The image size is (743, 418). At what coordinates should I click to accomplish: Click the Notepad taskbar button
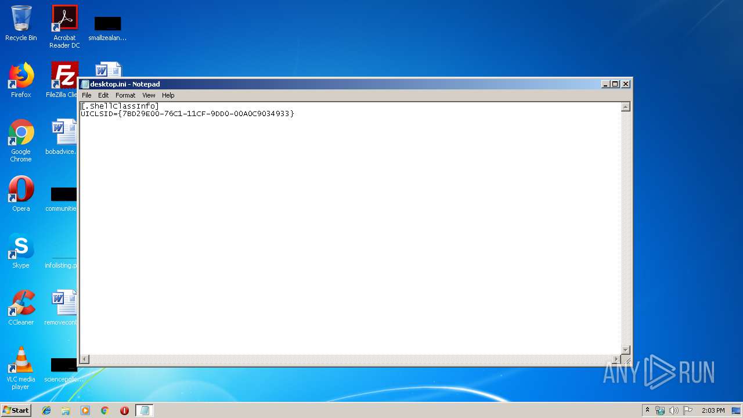tap(145, 410)
